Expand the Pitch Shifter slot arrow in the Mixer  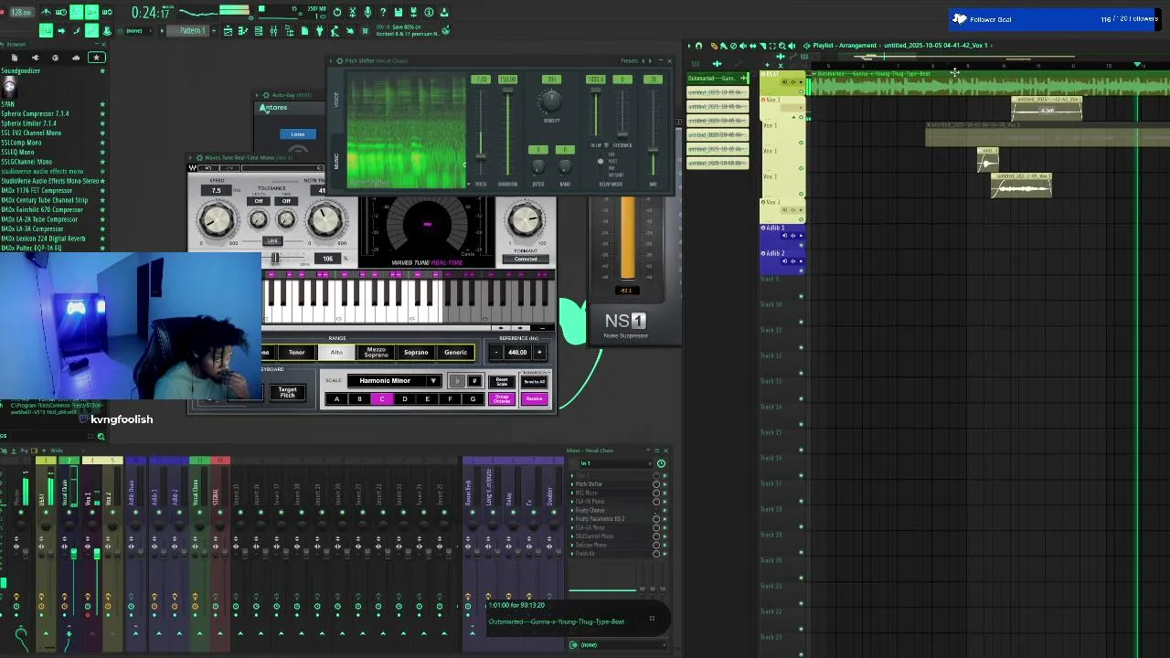572,484
